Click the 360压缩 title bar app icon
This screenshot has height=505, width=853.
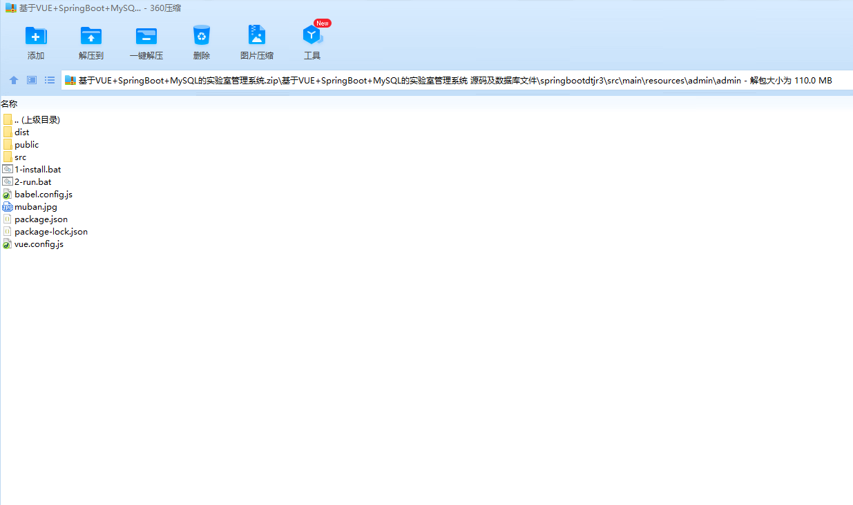coord(11,8)
